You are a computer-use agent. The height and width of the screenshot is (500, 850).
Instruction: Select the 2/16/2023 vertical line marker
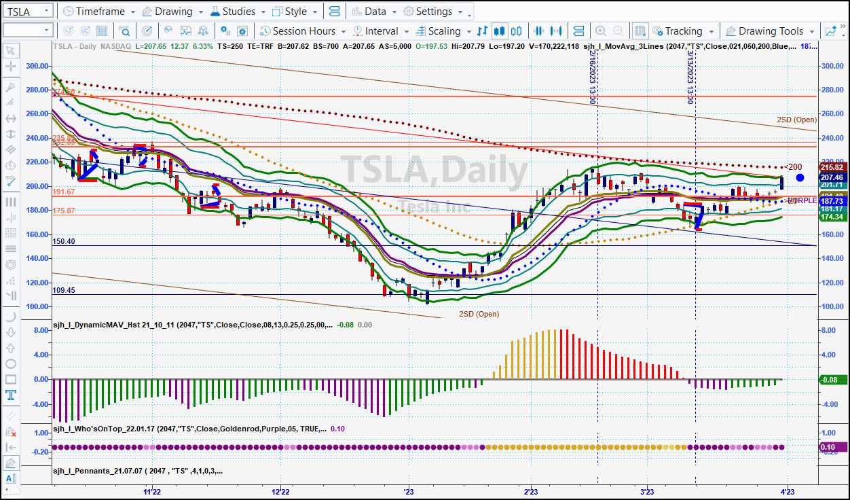point(593,79)
